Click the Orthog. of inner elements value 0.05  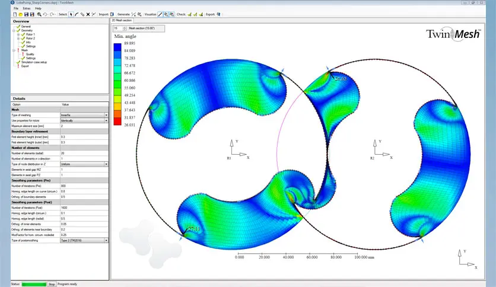84,224
